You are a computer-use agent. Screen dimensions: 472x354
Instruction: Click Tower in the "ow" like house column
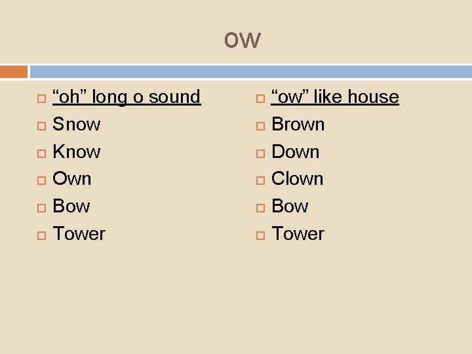pyautogui.click(x=298, y=233)
